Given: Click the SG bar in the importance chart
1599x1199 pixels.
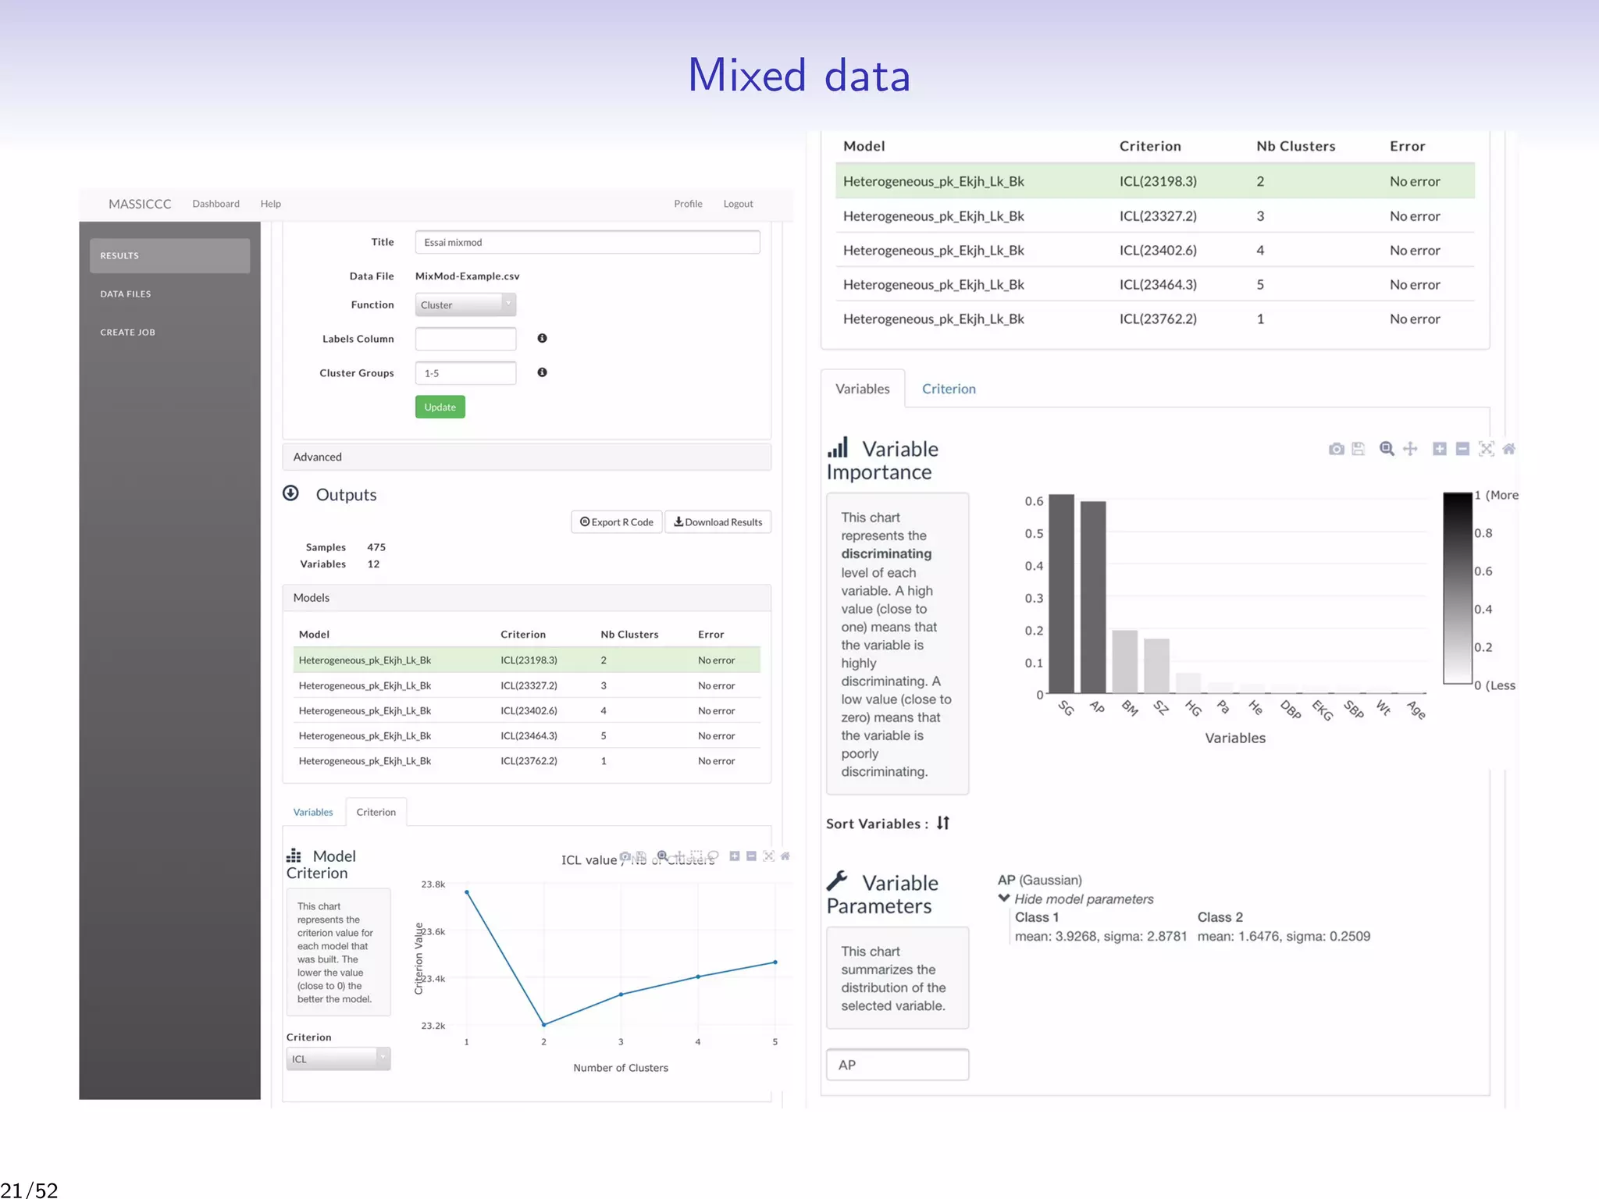Looking at the screenshot, I should click(1061, 593).
